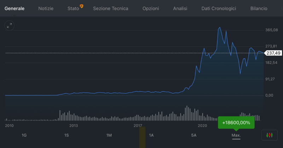Open the Opzioni tab

click(x=151, y=8)
